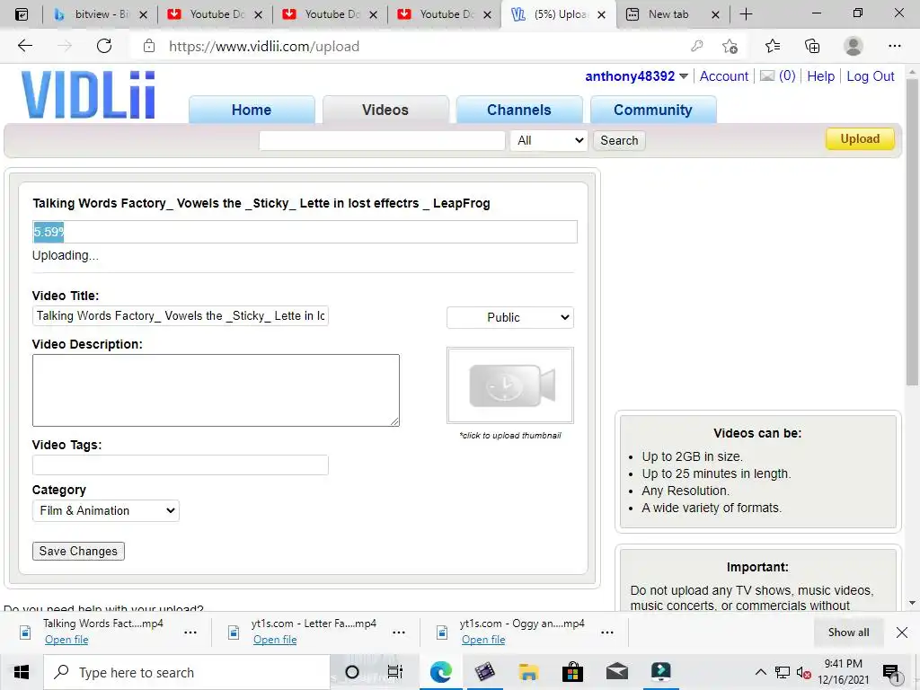The width and height of the screenshot is (920, 690).
Task: Click the muted volume tray icon
Action: click(x=803, y=672)
